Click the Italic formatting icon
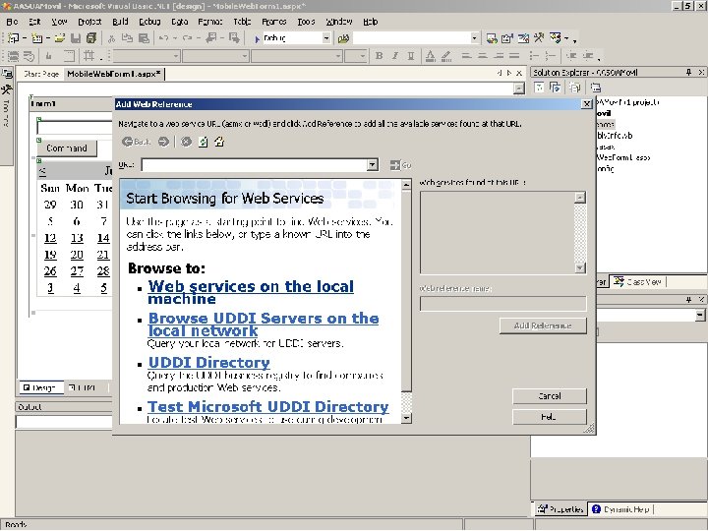 pos(395,56)
